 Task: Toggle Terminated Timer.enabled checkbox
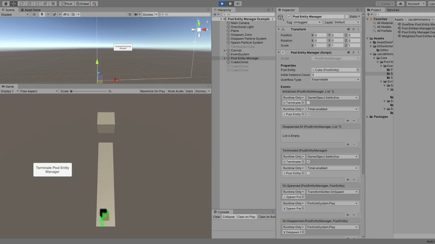click(308, 173)
